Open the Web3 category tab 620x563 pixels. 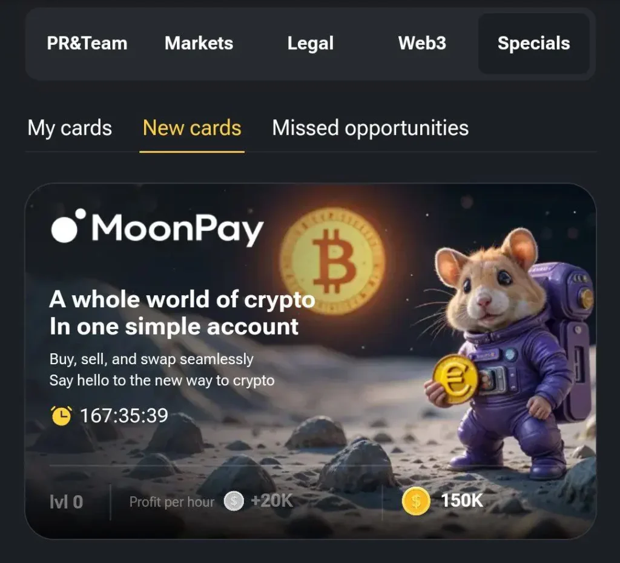422,44
